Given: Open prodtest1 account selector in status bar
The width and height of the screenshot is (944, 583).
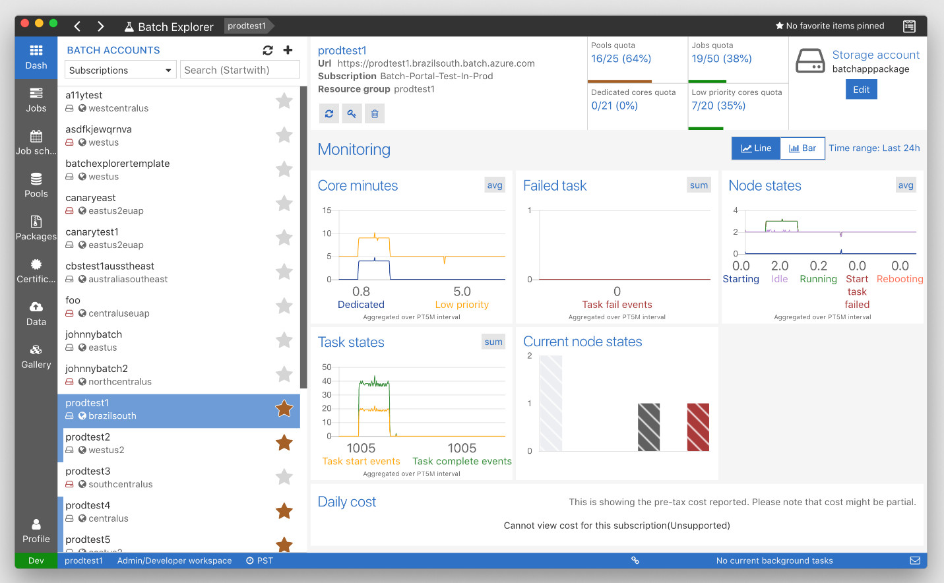Looking at the screenshot, I should tap(84, 561).
